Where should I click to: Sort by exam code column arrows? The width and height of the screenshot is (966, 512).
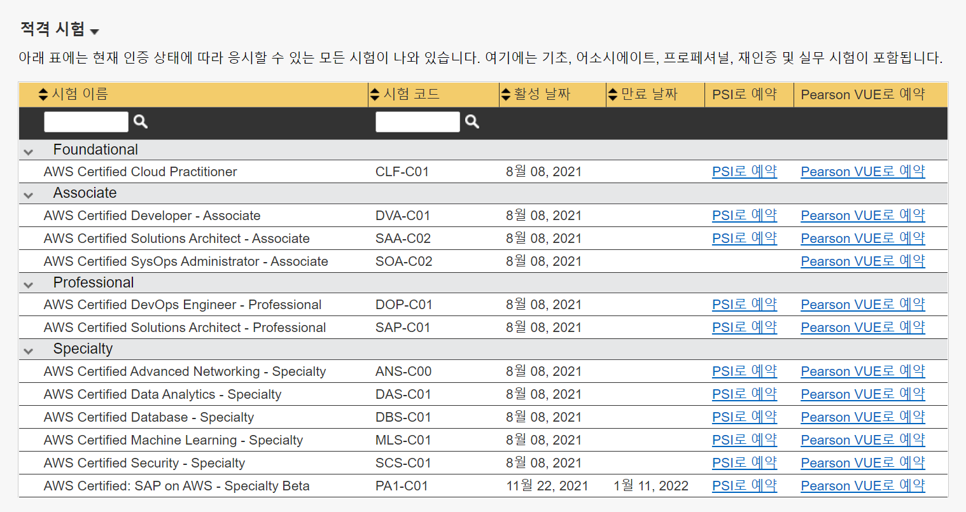pyautogui.click(x=375, y=95)
